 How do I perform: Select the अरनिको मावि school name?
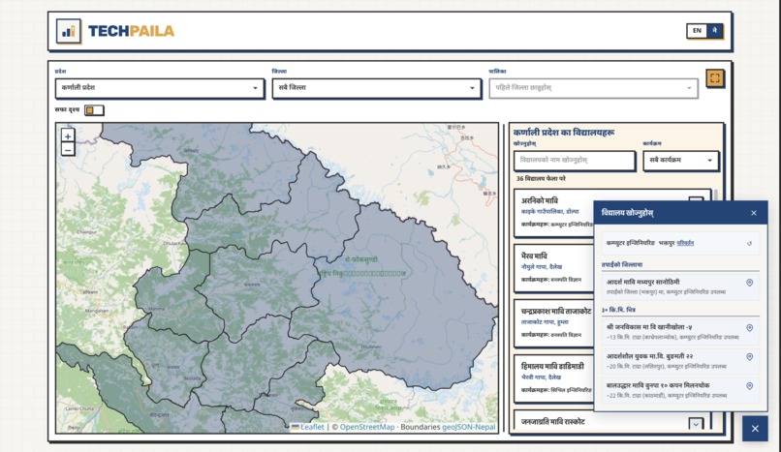pos(539,201)
